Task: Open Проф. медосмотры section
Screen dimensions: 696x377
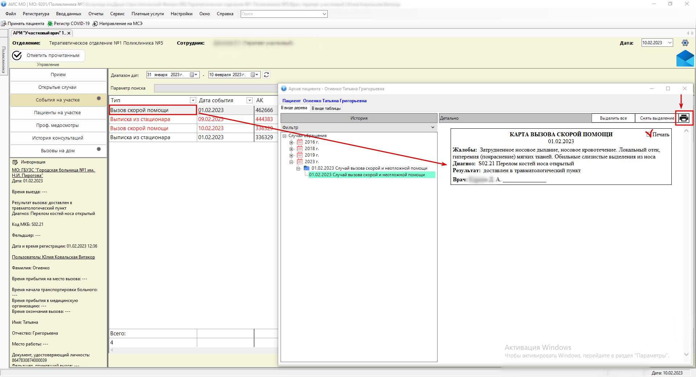Action: coord(58,125)
